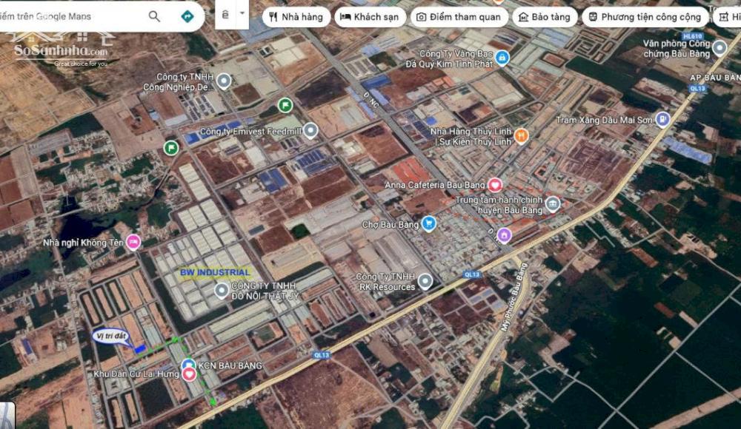The width and height of the screenshot is (741, 429).
Task: Open directions with the blue arrow icon
Action: point(187,16)
